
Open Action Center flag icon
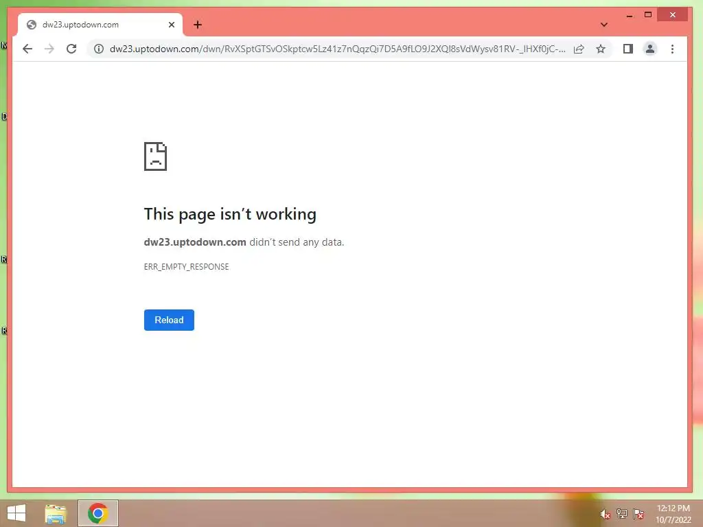tap(638, 514)
